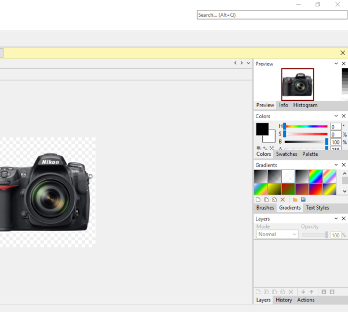Swap foreground and background colors icon
This screenshot has width=348, height=312.
pos(265,148)
